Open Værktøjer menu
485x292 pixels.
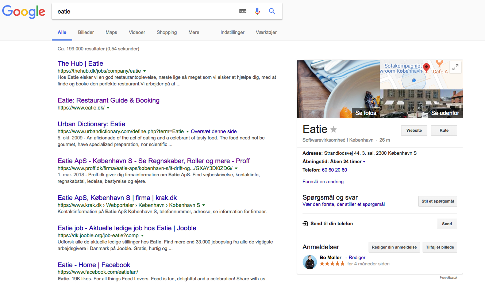(266, 32)
